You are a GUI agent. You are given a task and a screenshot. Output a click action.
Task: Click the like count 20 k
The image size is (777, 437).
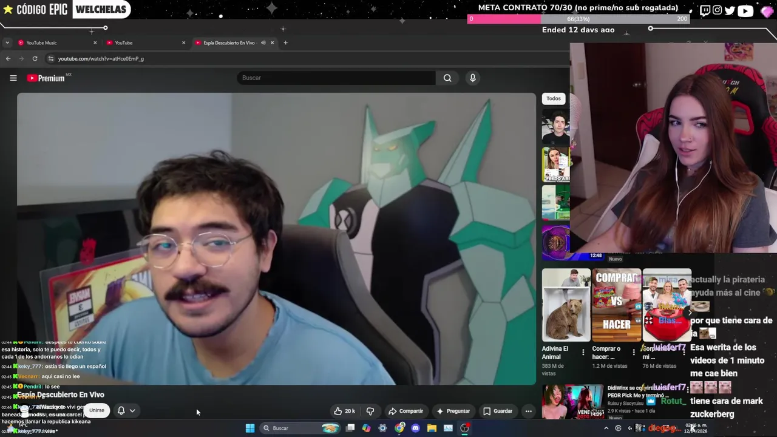pyautogui.click(x=350, y=411)
